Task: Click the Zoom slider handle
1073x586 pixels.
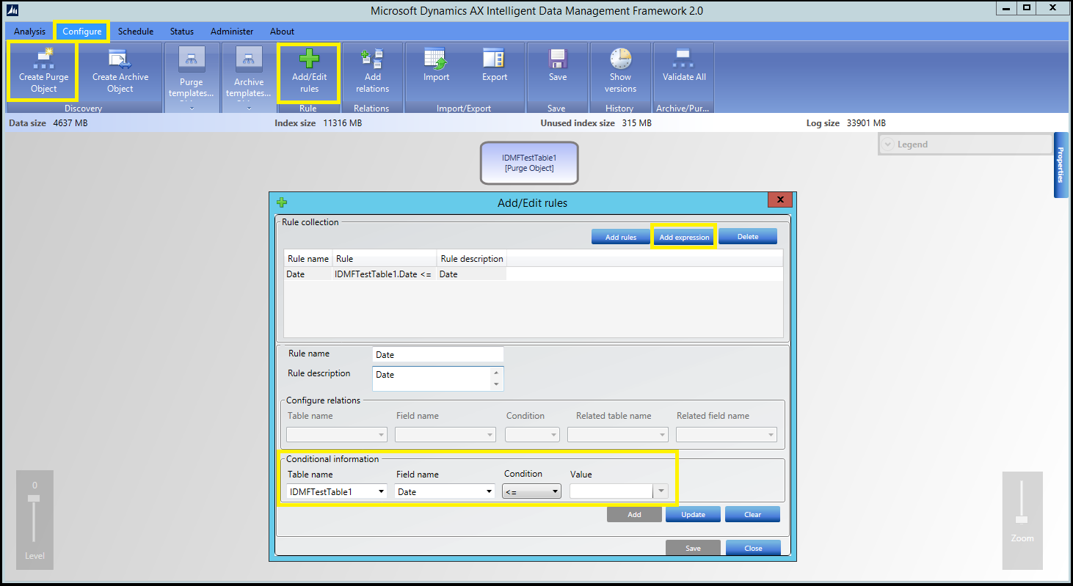Action: [1022, 519]
